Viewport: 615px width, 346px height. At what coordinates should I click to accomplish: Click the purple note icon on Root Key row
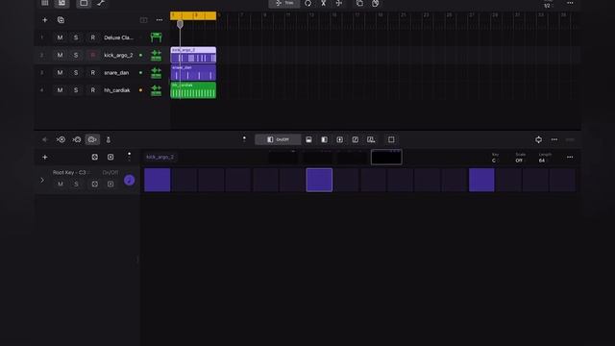[x=129, y=180]
